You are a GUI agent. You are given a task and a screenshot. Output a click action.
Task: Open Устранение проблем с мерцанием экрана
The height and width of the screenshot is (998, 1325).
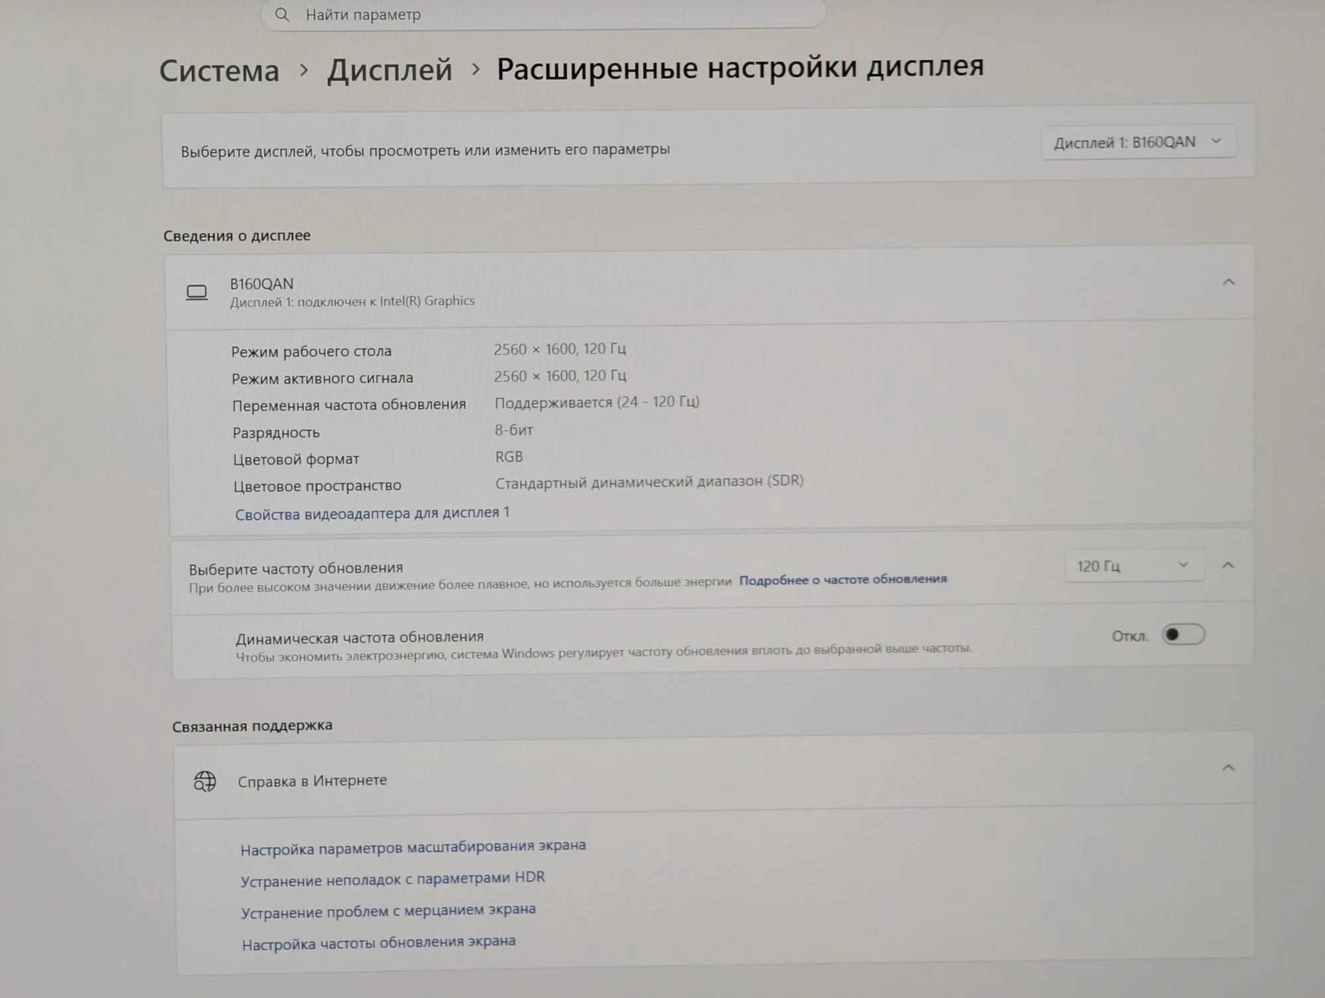click(x=388, y=911)
